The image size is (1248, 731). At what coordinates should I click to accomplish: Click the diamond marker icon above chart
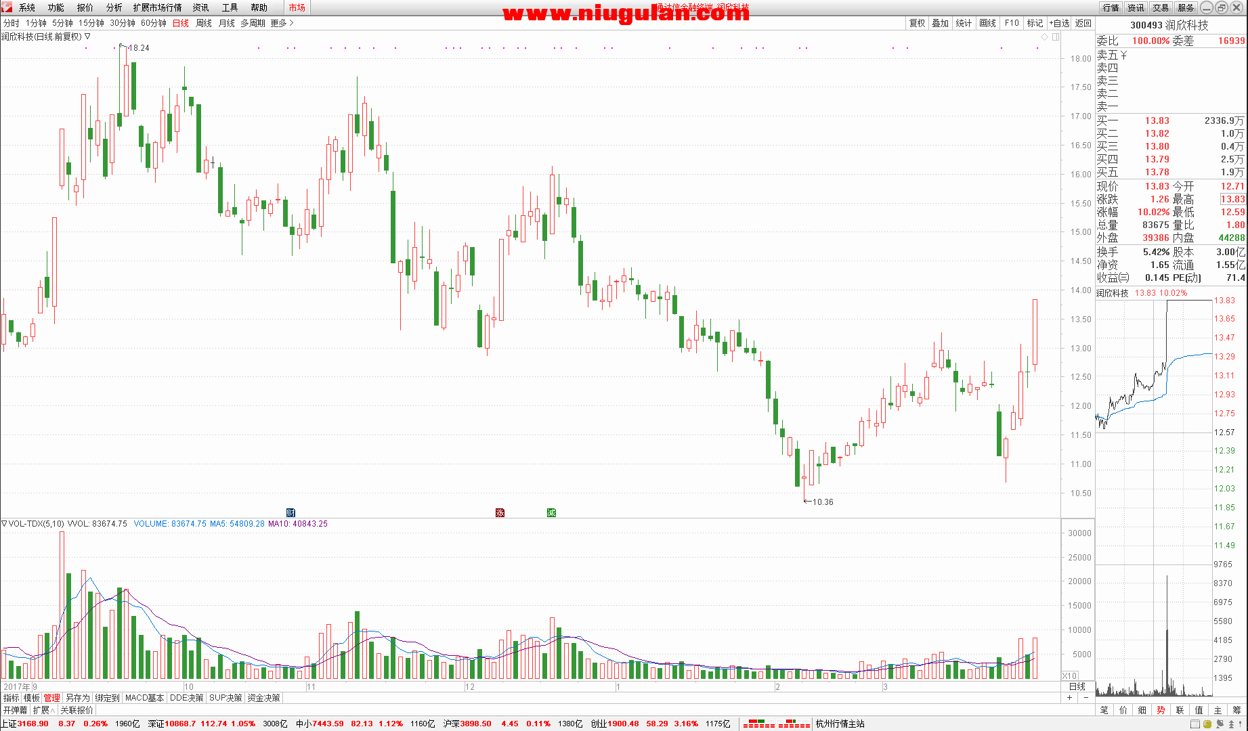(x=1045, y=37)
